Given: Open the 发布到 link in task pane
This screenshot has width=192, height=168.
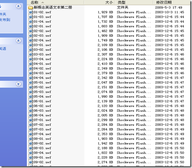Looking at the screenshot, I should 5,19.
